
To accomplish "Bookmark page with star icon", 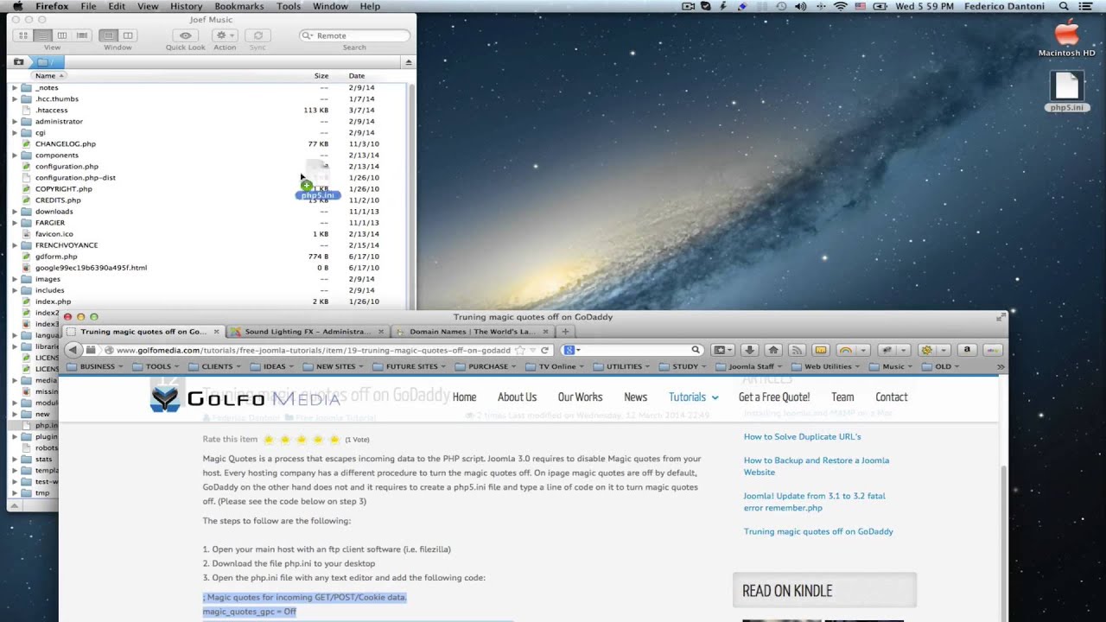I will pyautogui.click(x=519, y=350).
